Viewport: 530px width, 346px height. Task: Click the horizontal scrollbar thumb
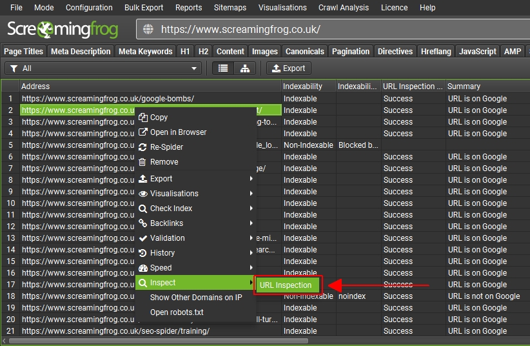159,341
